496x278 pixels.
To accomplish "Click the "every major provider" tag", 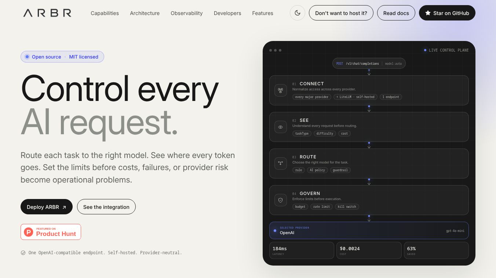I will 312,97.
